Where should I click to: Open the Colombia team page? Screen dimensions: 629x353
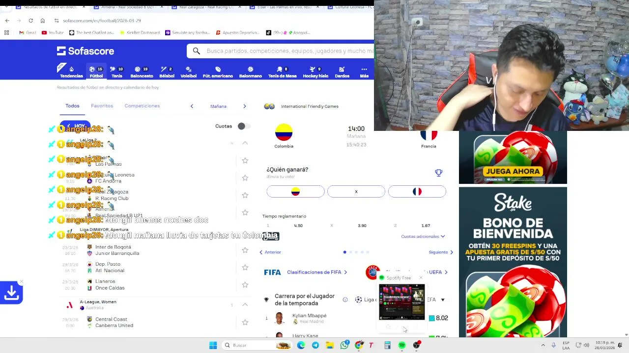point(284,136)
